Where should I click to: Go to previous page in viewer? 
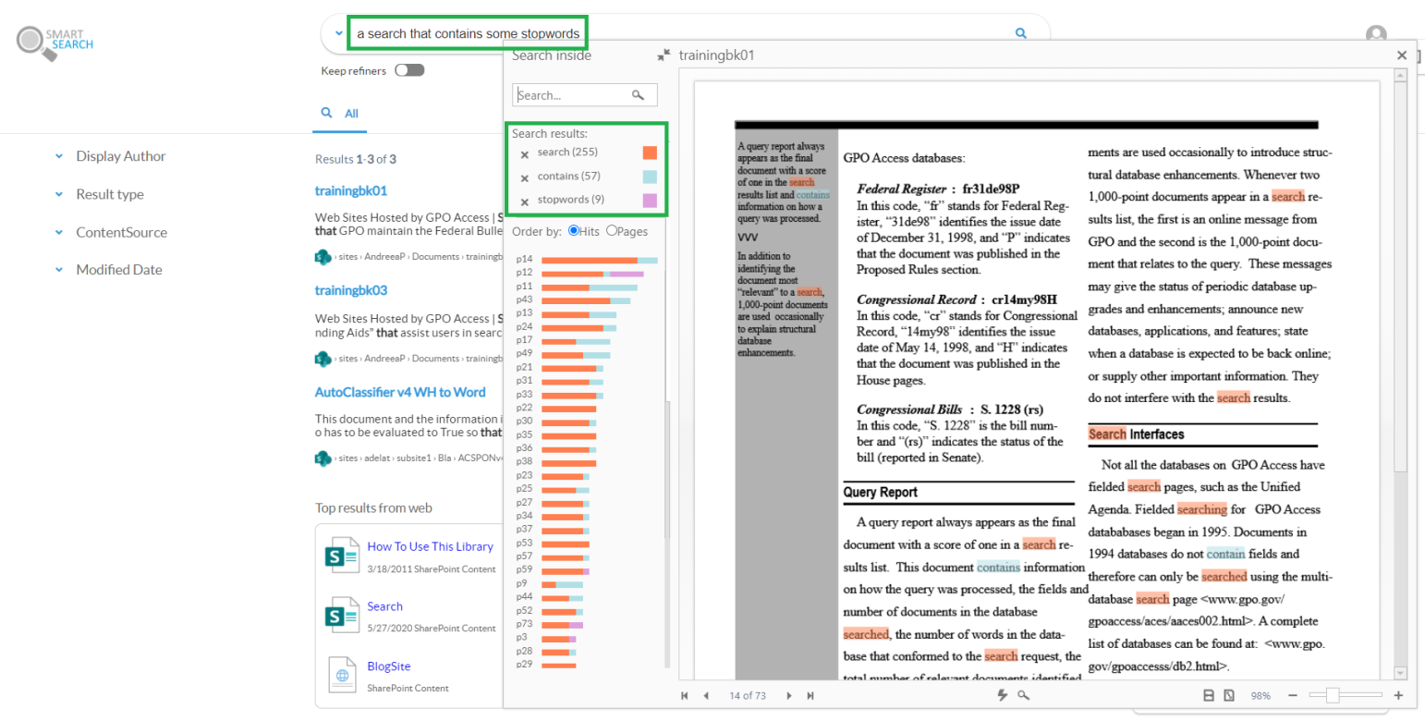tap(706, 695)
